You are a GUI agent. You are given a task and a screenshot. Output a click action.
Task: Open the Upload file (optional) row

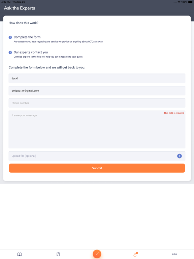97,156
